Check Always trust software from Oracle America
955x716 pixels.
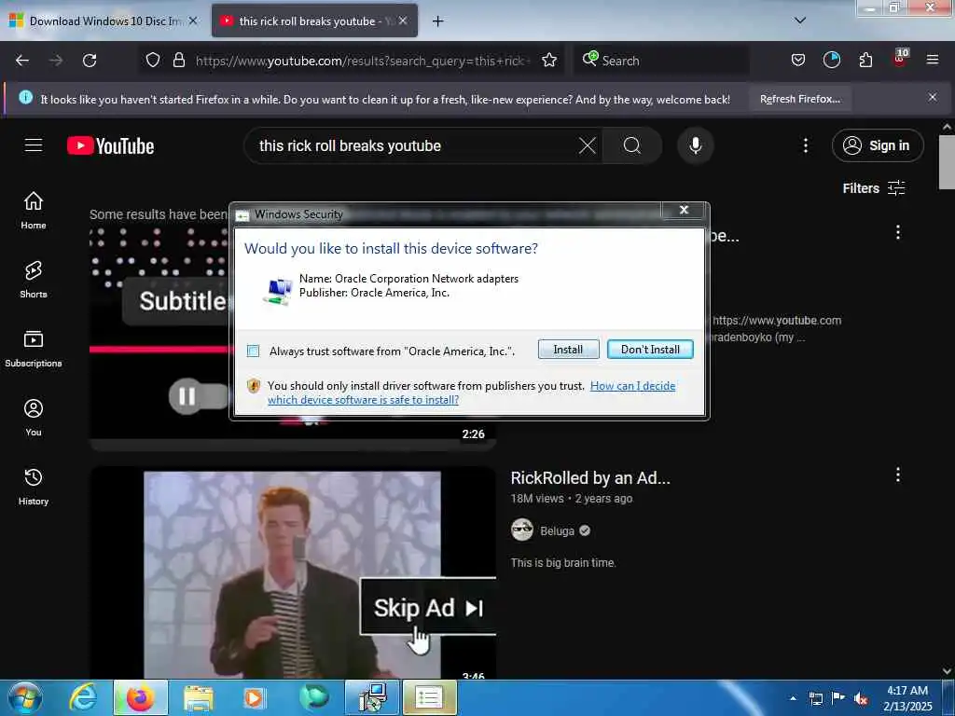[254, 351]
